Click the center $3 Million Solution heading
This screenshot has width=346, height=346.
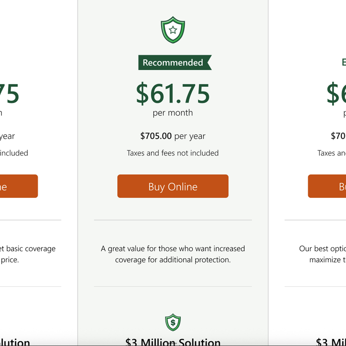pyautogui.click(x=173, y=341)
